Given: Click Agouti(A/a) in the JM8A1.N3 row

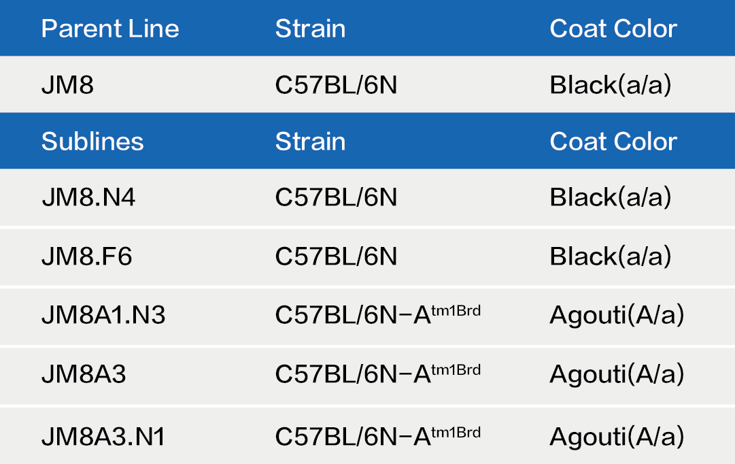Looking at the screenshot, I should [x=617, y=315].
